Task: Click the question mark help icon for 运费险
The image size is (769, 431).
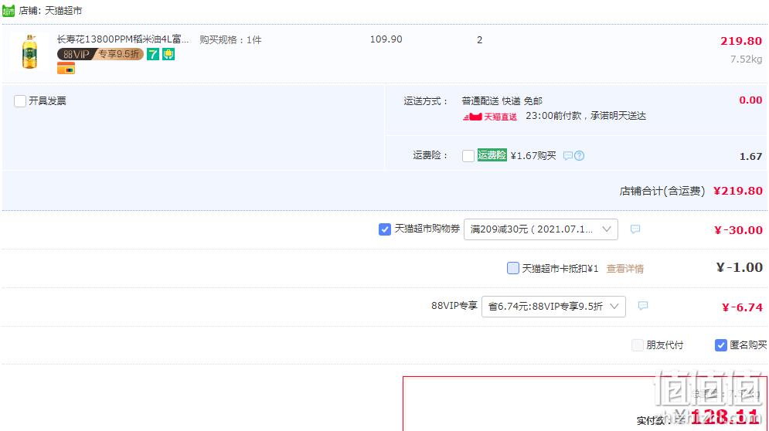Action: (579, 156)
